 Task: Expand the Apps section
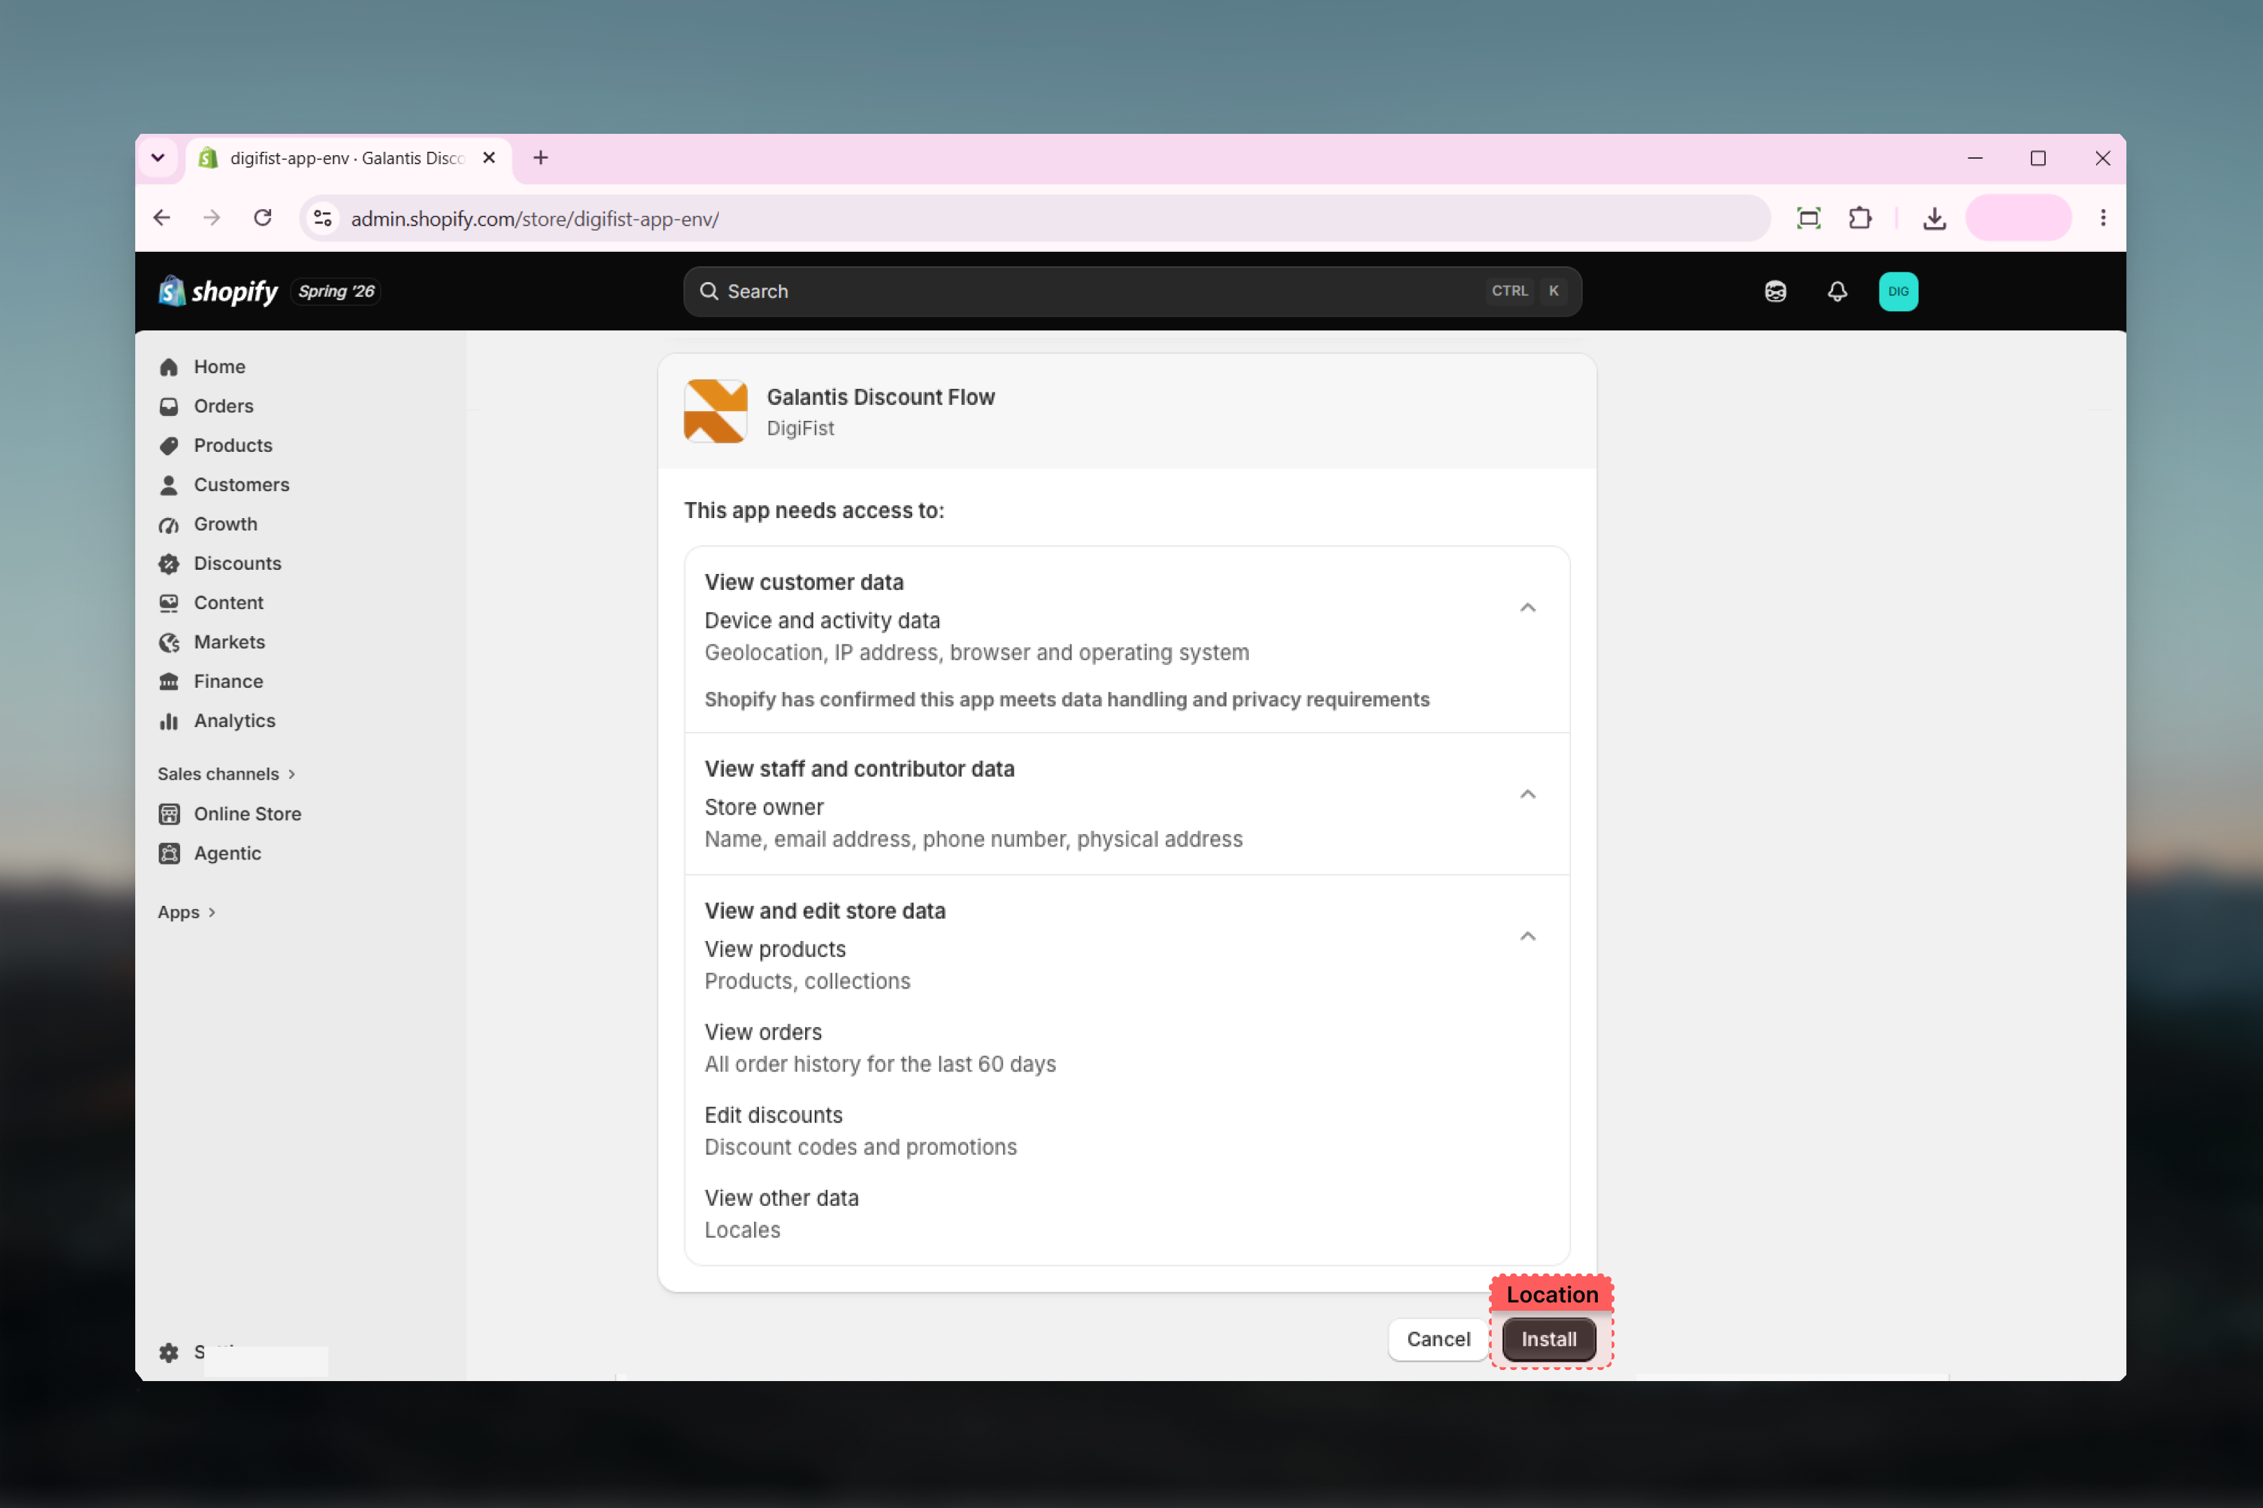click(x=186, y=912)
